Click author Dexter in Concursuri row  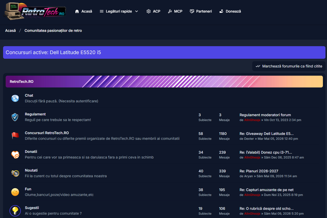[x=249, y=139]
